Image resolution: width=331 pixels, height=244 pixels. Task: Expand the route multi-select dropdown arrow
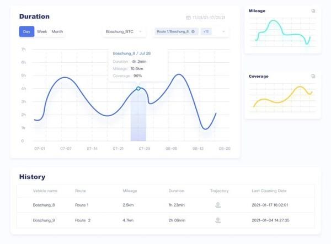click(x=223, y=31)
